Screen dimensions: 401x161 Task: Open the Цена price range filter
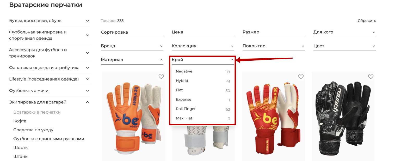203,32
